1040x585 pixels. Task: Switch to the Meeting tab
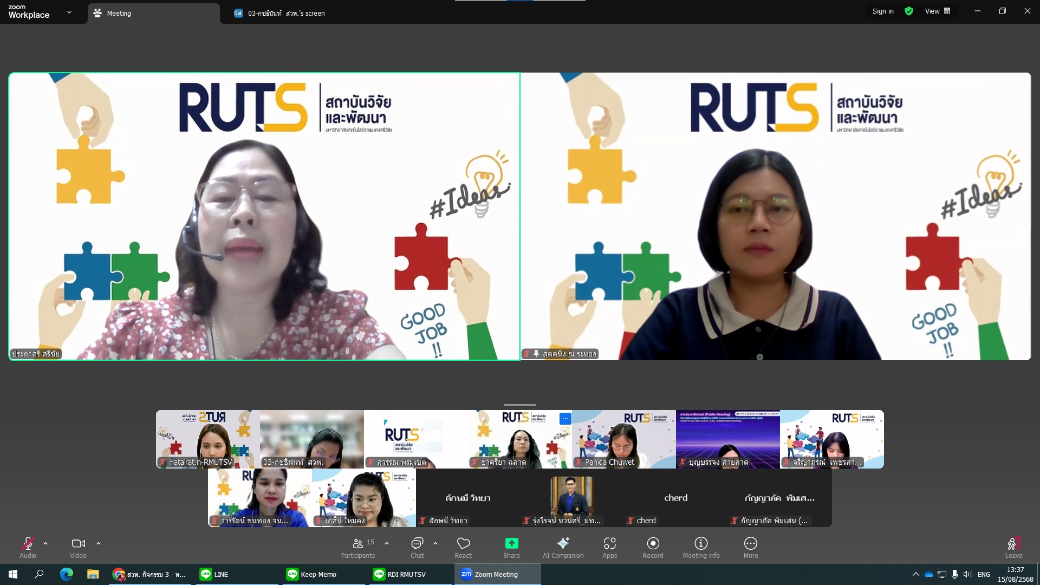click(x=154, y=13)
